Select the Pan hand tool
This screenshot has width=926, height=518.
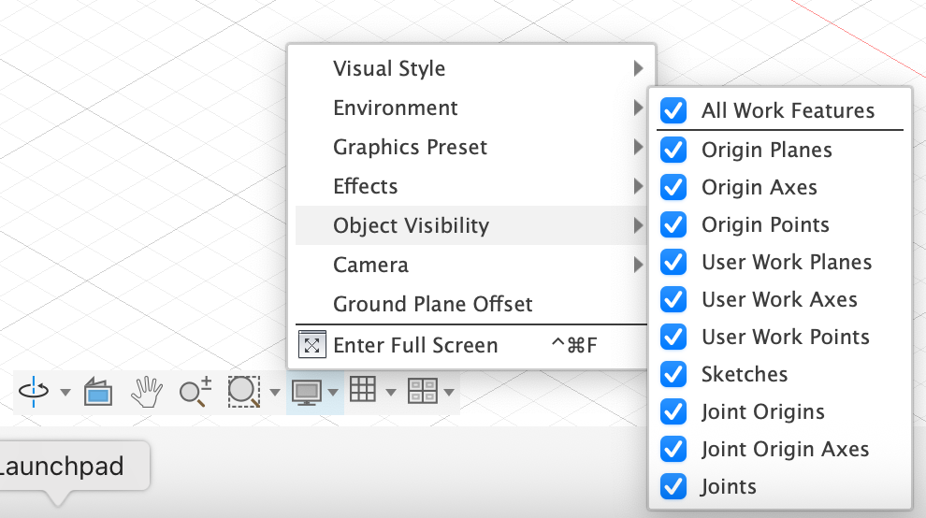147,392
